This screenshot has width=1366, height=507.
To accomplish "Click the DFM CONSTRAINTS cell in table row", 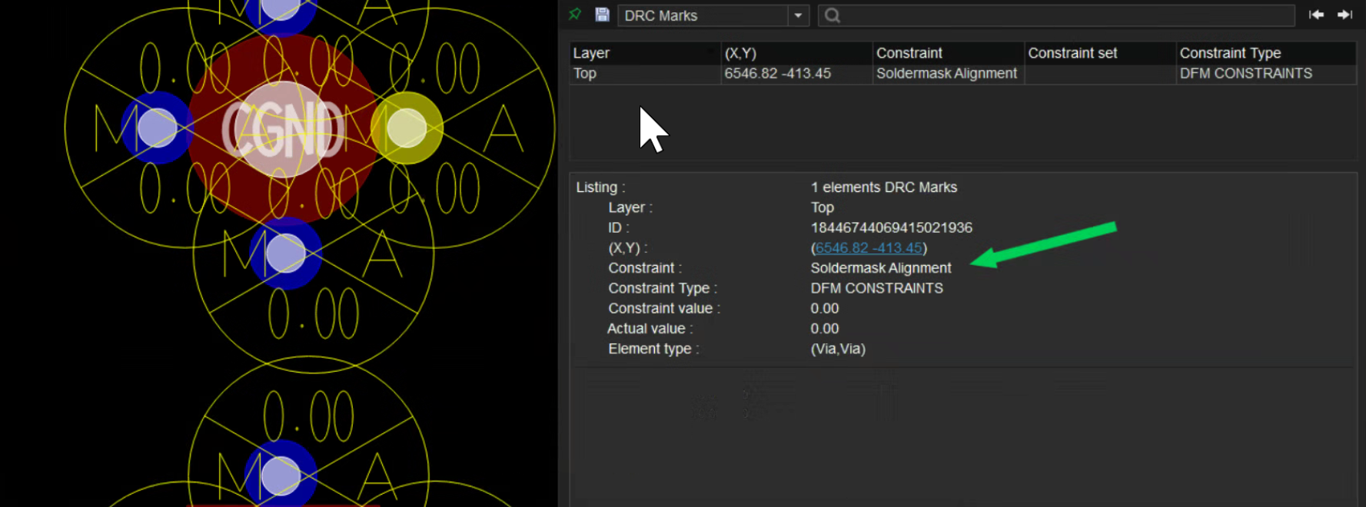I will [x=1245, y=74].
